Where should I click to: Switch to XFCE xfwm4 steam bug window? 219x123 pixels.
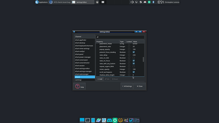[60, 2]
